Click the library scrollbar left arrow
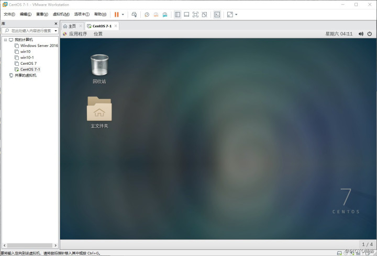377x256 pixels. pos(4,246)
